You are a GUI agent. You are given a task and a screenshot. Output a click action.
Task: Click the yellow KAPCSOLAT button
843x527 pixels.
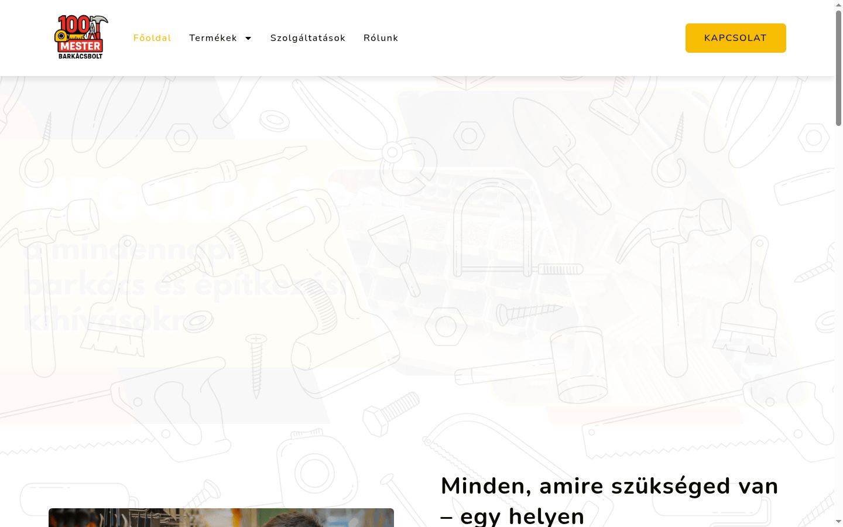(736, 38)
